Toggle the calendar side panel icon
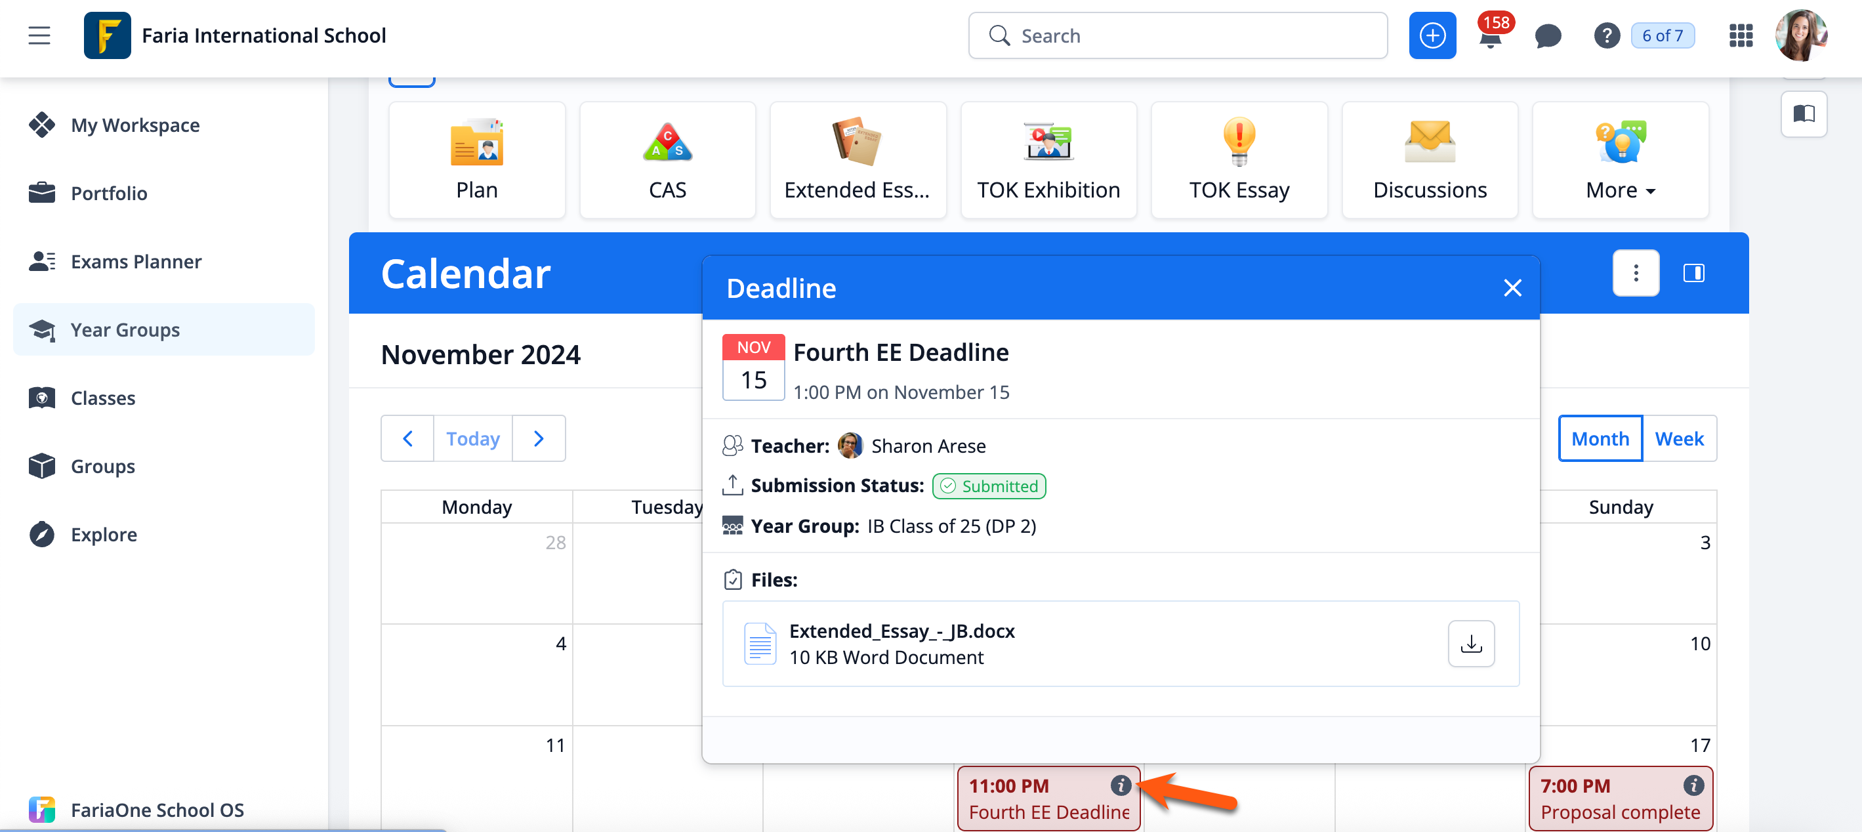 1693,273
